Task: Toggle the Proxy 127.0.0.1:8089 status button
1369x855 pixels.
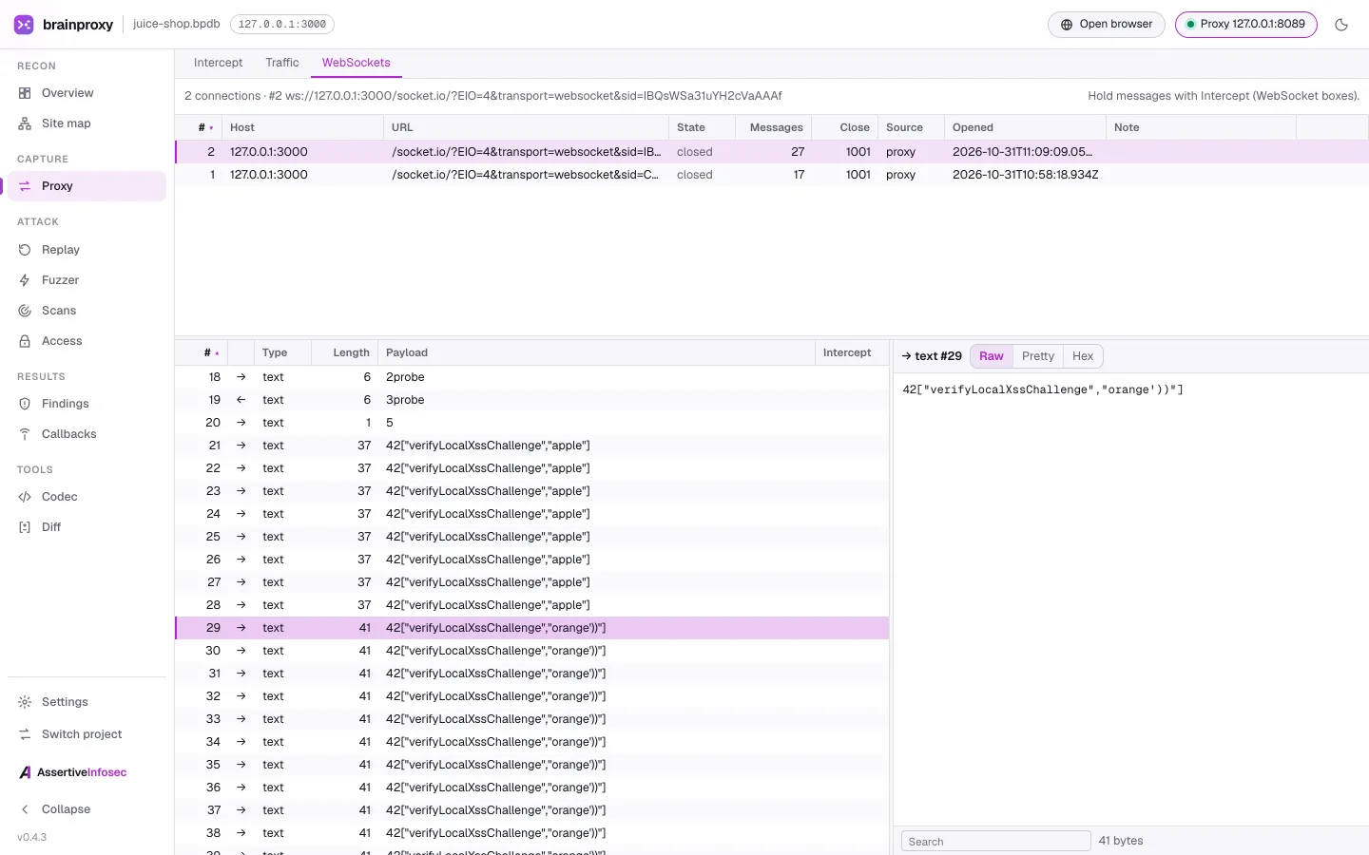Action: coord(1246,25)
